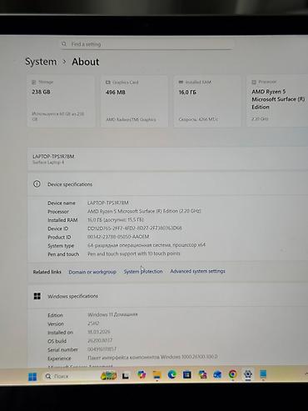
Task: Open the Graphics Card 496 MB card
Action: pyautogui.click(x=134, y=101)
